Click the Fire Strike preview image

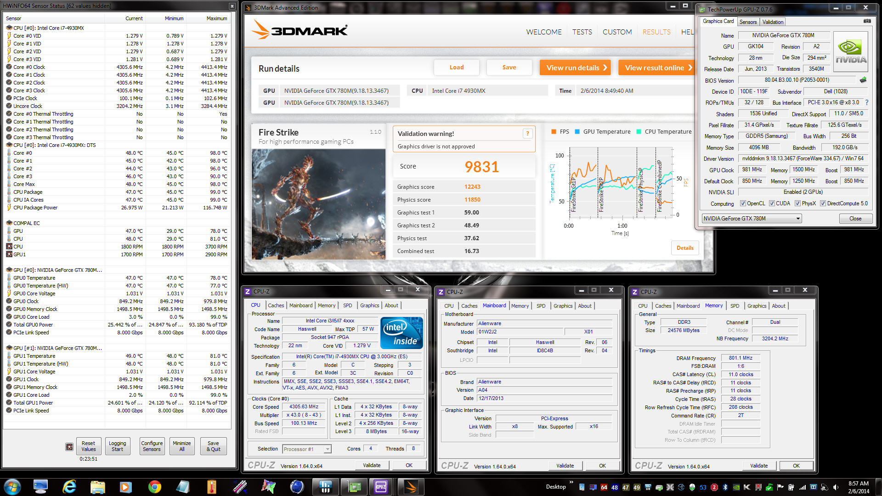coord(318,204)
